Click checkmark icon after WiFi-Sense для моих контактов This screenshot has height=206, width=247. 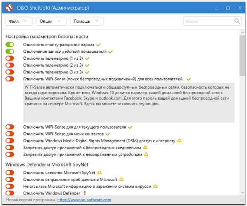[107, 134]
